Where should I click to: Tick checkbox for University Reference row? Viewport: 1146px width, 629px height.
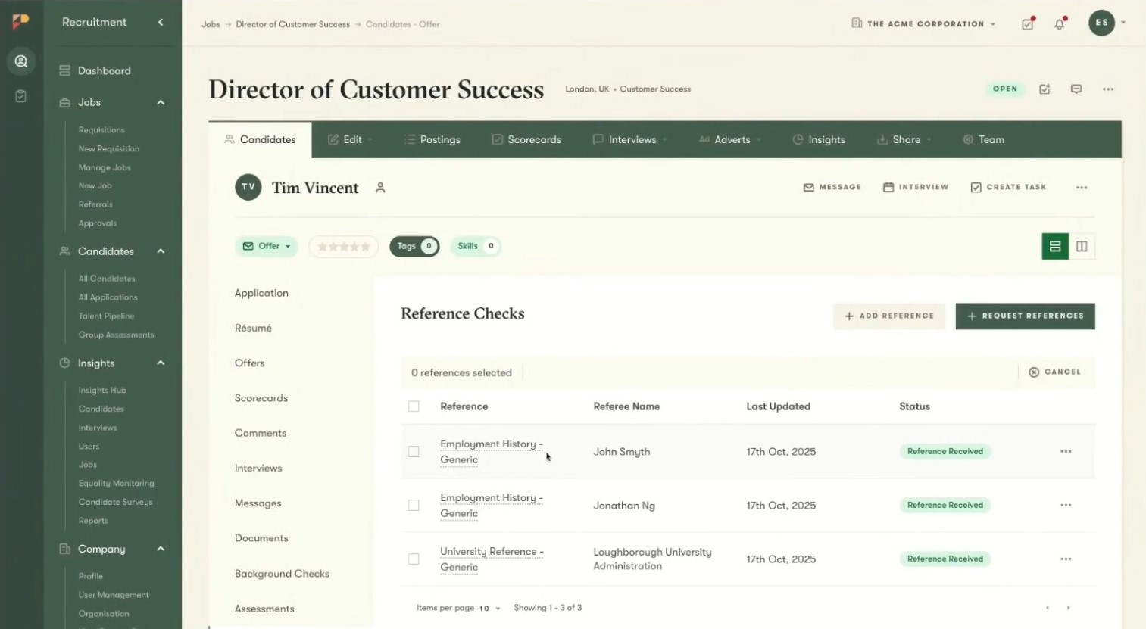pos(414,559)
